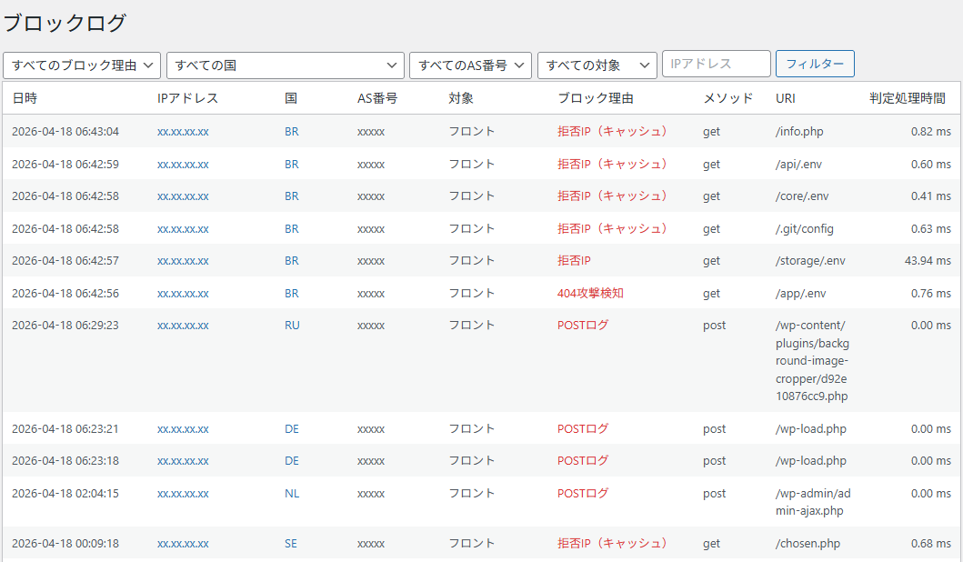The width and height of the screenshot is (963, 562).
Task: Click 拒否IP reason in /storage/.env row
Action: (x=574, y=260)
